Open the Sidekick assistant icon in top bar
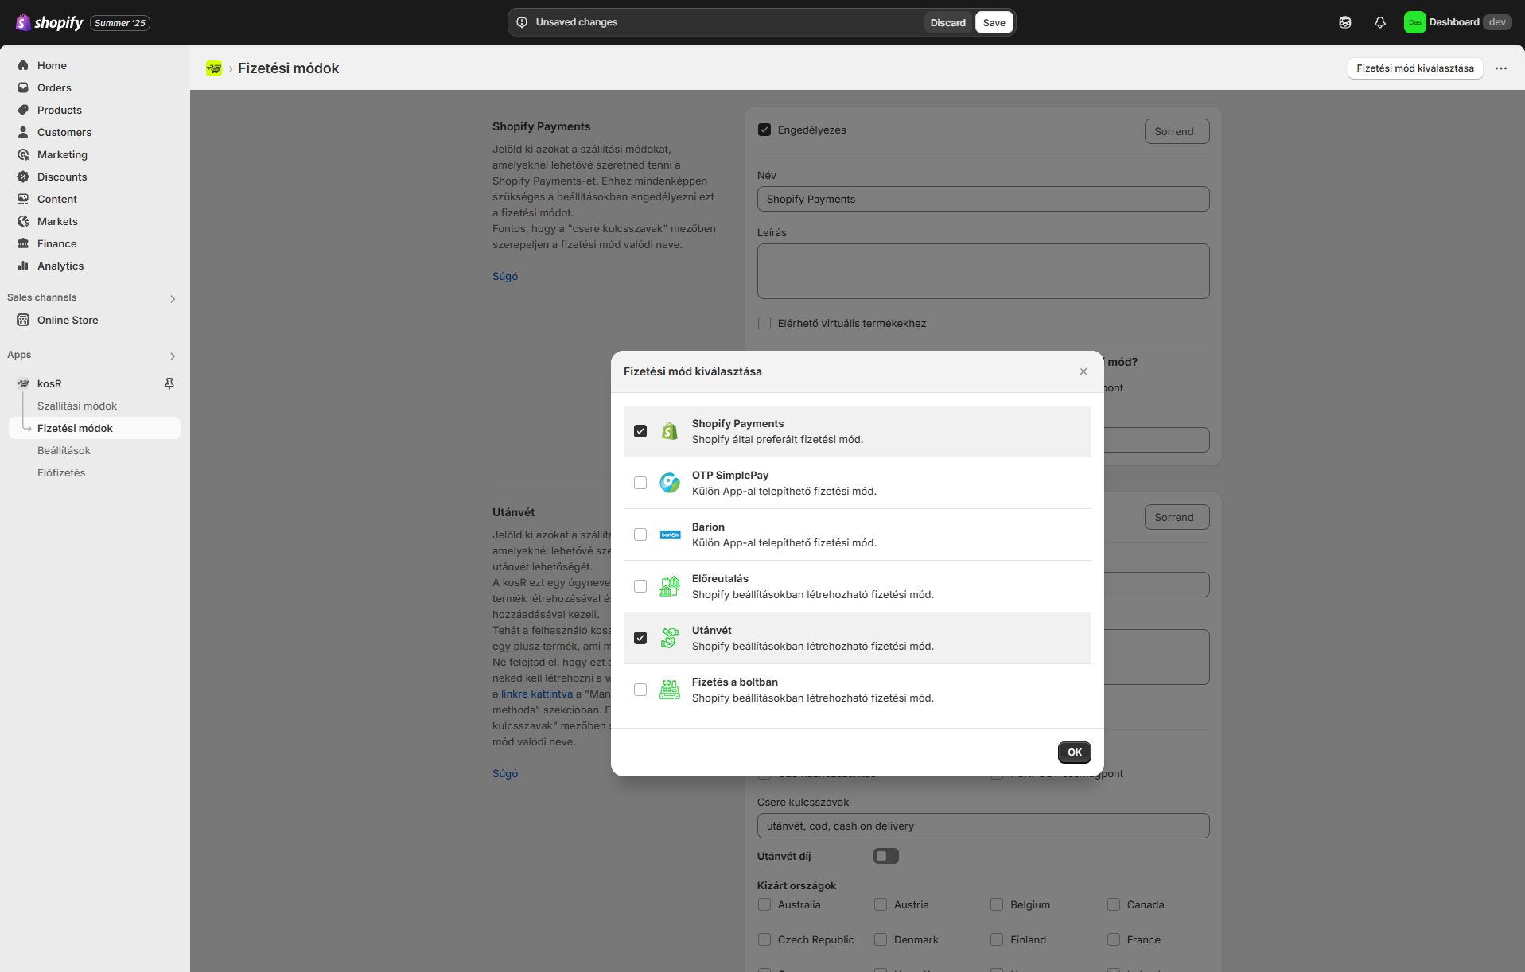 (1344, 22)
